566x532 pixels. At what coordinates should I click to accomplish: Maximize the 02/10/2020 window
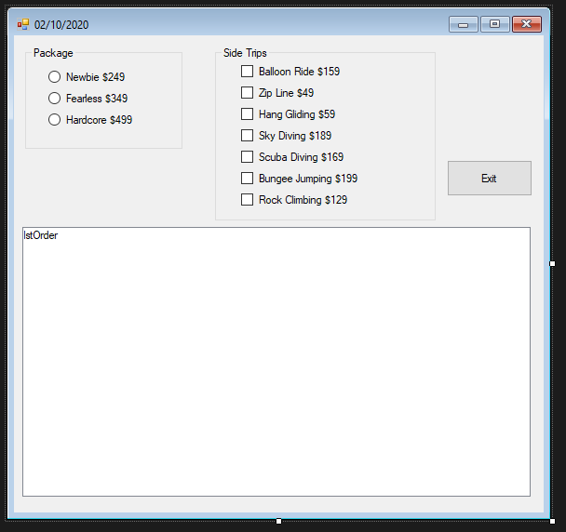(495, 24)
